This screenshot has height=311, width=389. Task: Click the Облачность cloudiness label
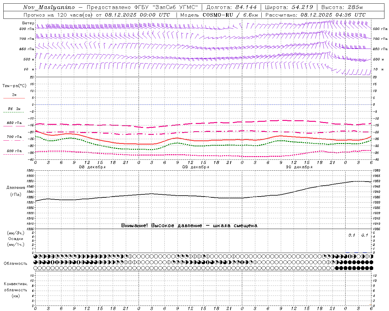[x=15, y=263]
